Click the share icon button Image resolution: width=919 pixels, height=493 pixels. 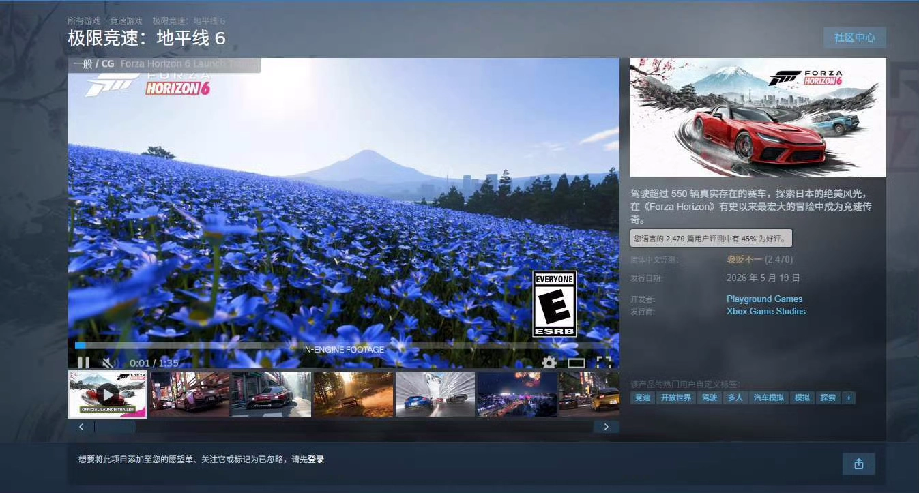[859, 464]
